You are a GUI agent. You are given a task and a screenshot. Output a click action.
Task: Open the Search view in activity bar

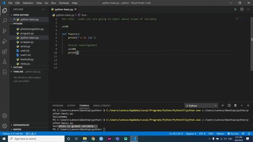[x=4, y=21]
